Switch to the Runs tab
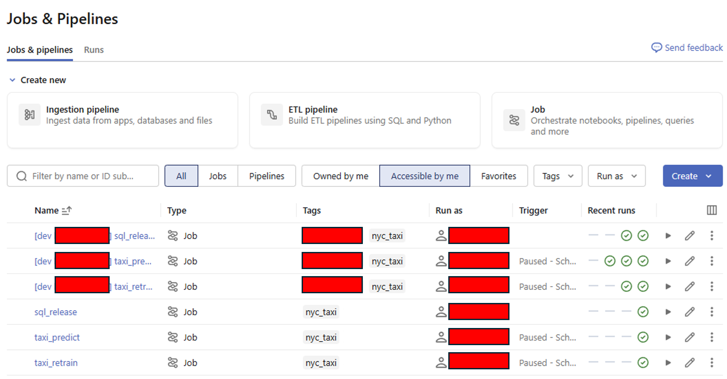 [94, 50]
